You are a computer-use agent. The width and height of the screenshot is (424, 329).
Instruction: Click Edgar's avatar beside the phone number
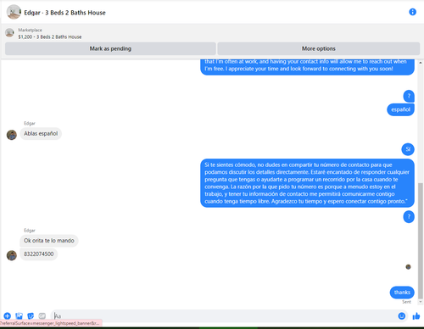coord(12,255)
